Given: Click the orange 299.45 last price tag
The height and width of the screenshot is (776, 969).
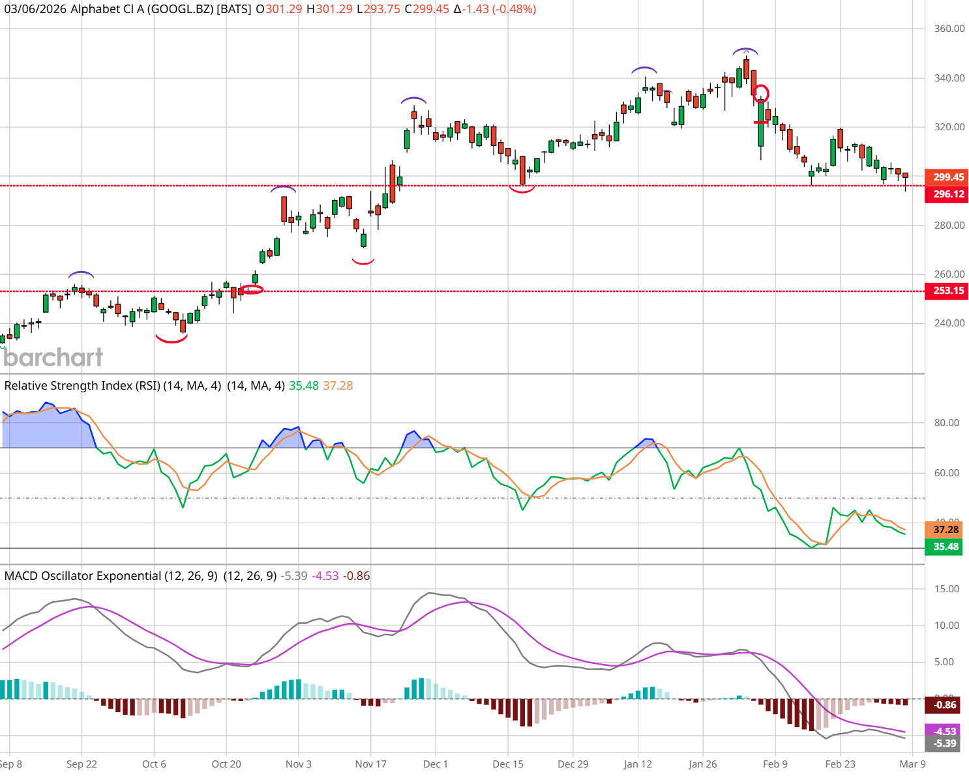Looking at the screenshot, I should tap(947, 177).
